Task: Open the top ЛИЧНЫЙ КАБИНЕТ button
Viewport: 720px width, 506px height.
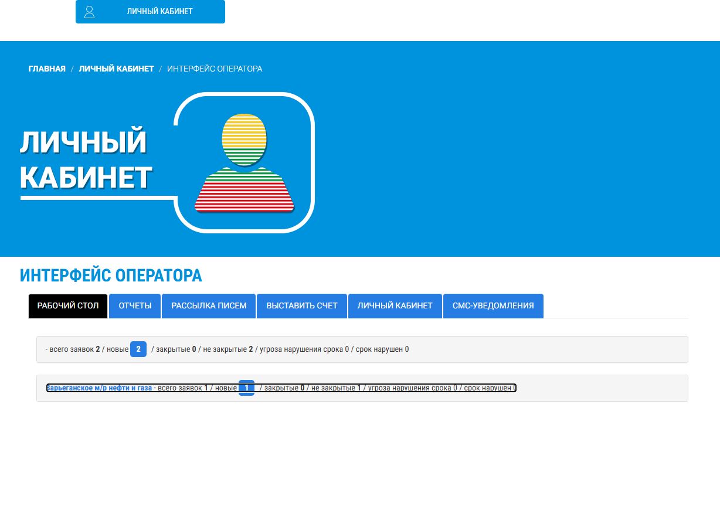Action: [150, 12]
